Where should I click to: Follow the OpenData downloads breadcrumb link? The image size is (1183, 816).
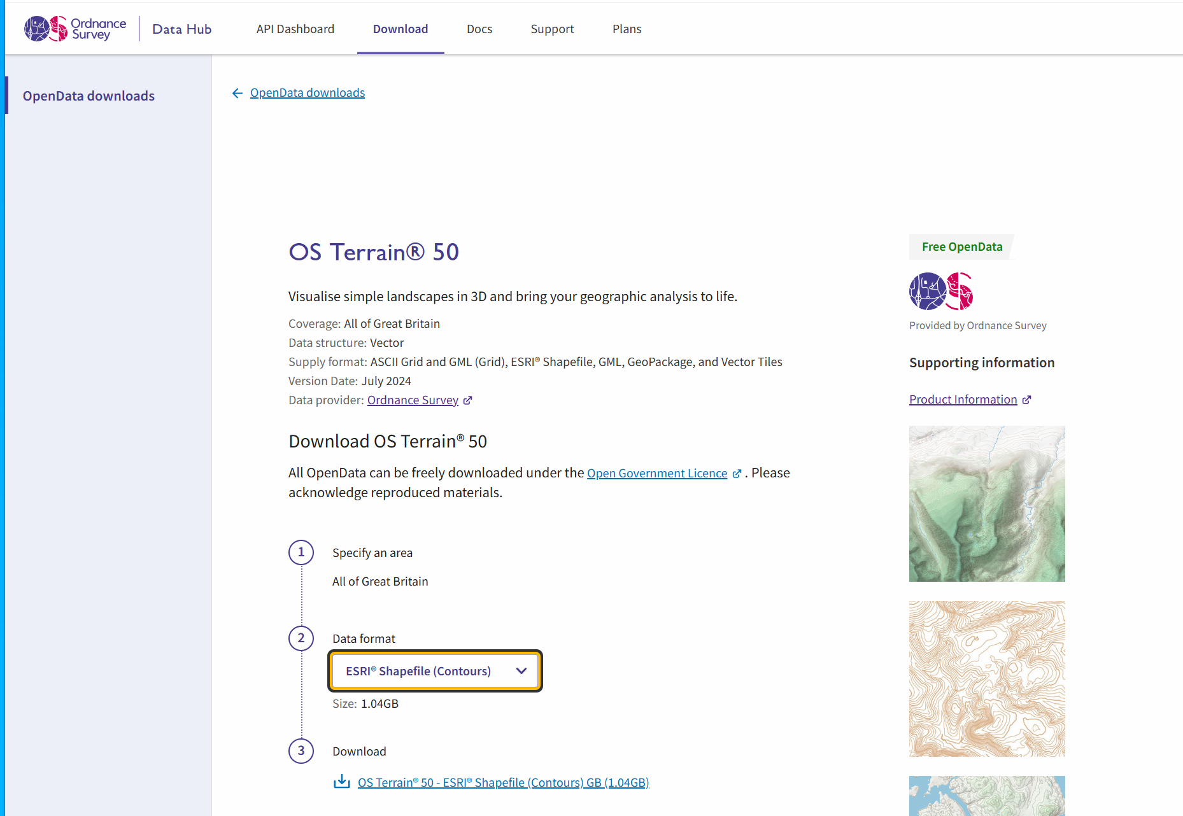point(308,93)
